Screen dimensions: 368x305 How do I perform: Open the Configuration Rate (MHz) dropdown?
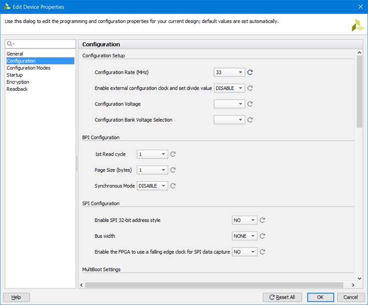229,73
